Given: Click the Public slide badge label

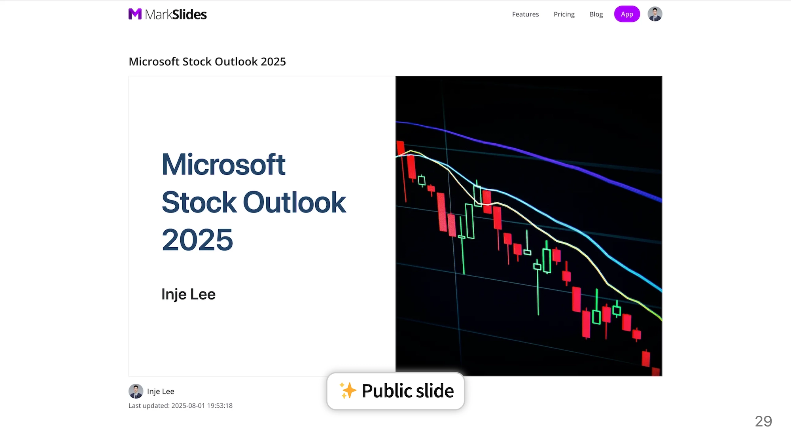Looking at the screenshot, I should click(407, 391).
